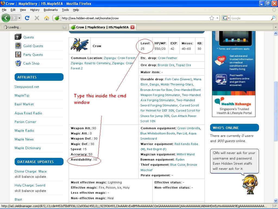Open the Ryden bowman equipment link
This screenshot has height=209, width=278.
click(180, 159)
